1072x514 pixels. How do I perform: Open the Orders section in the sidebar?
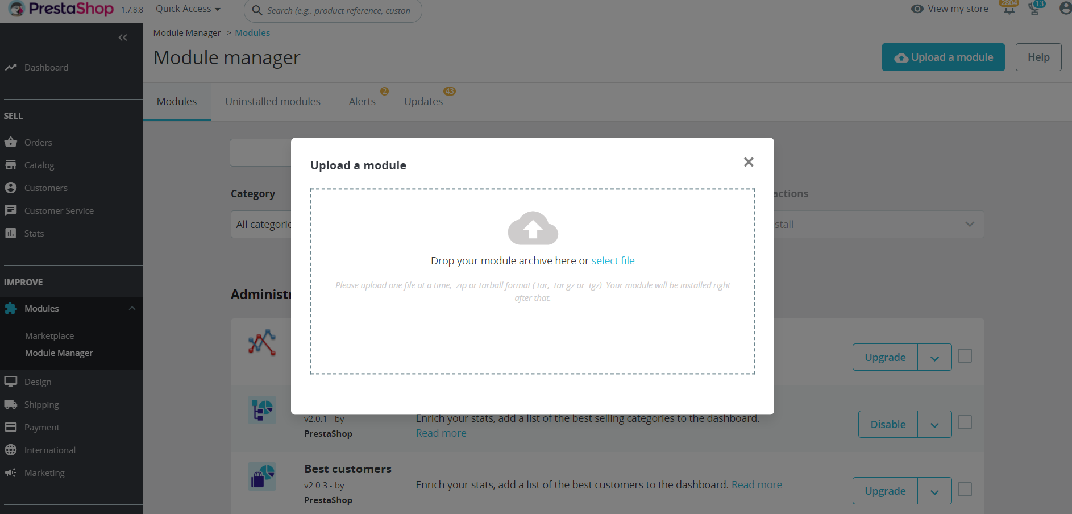(x=38, y=142)
